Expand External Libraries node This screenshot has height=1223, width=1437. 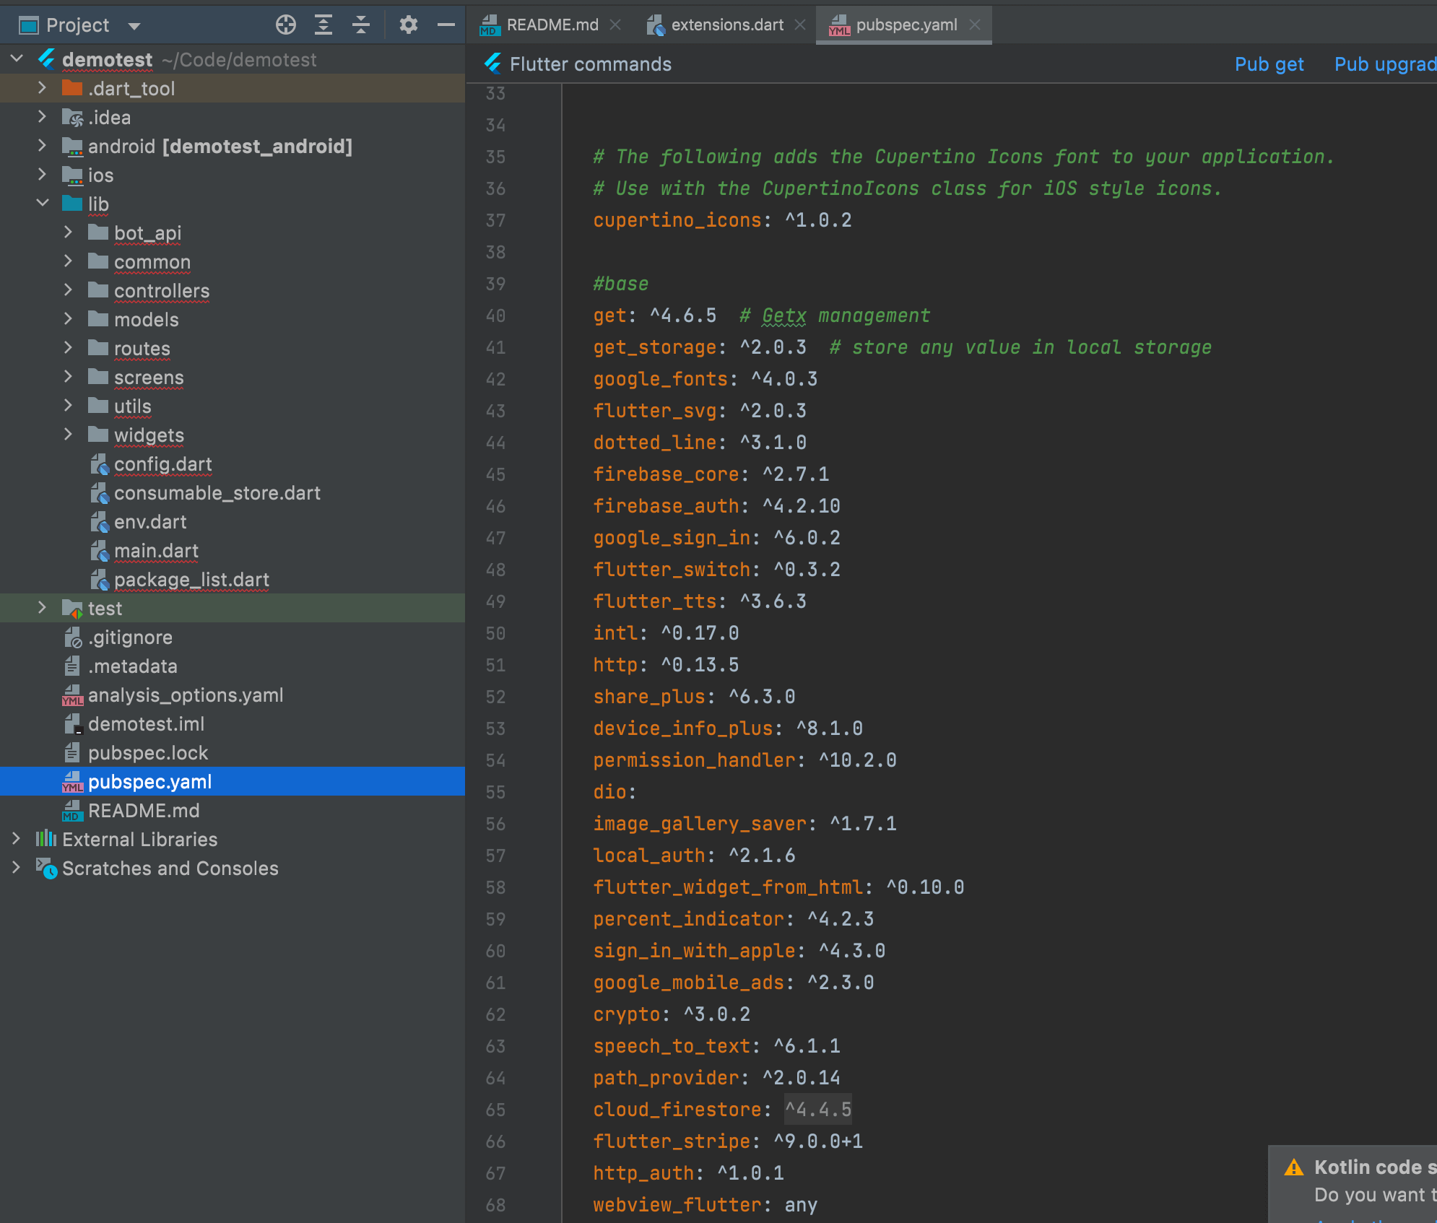click(16, 839)
